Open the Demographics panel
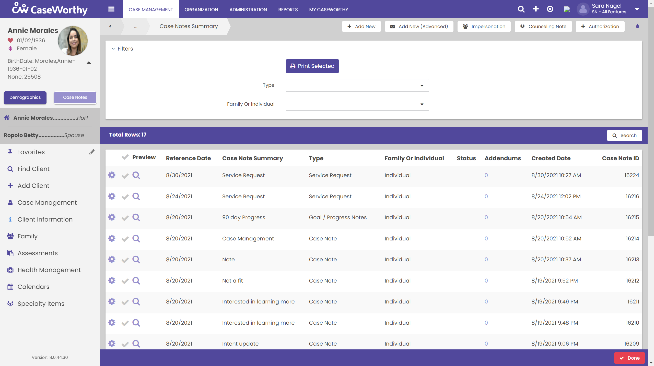Image resolution: width=654 pixels, height=366 pixels. pos(25,97)
